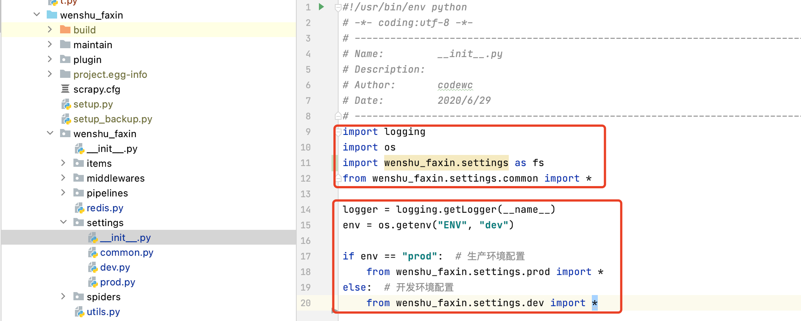Click the project.egg-info folder icon

pos(65,74)
